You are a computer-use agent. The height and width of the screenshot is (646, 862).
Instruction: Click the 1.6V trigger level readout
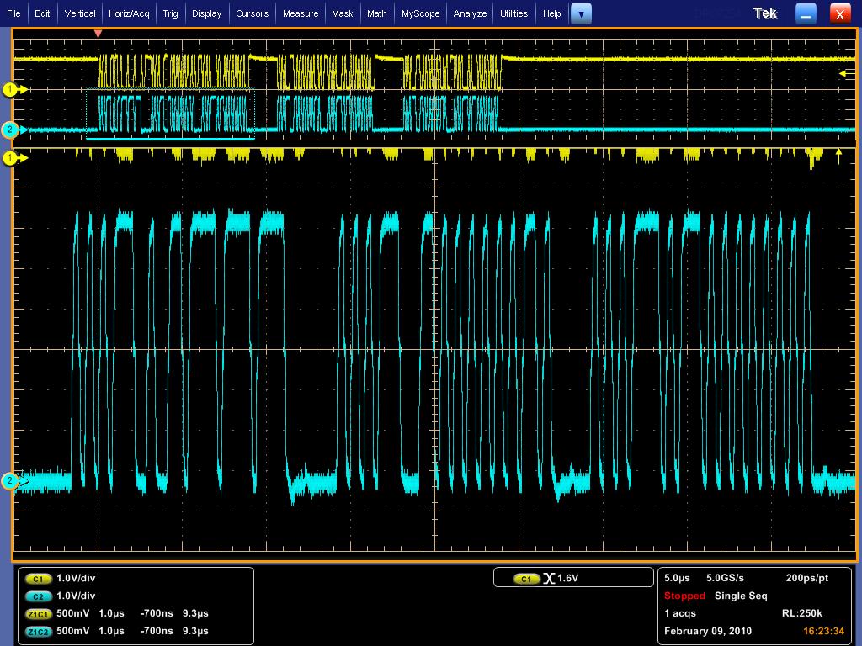(570, 579)
